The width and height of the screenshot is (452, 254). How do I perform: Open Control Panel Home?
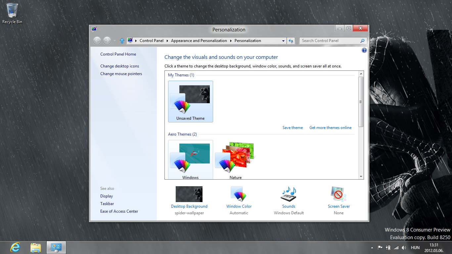(x=118, y=54)
